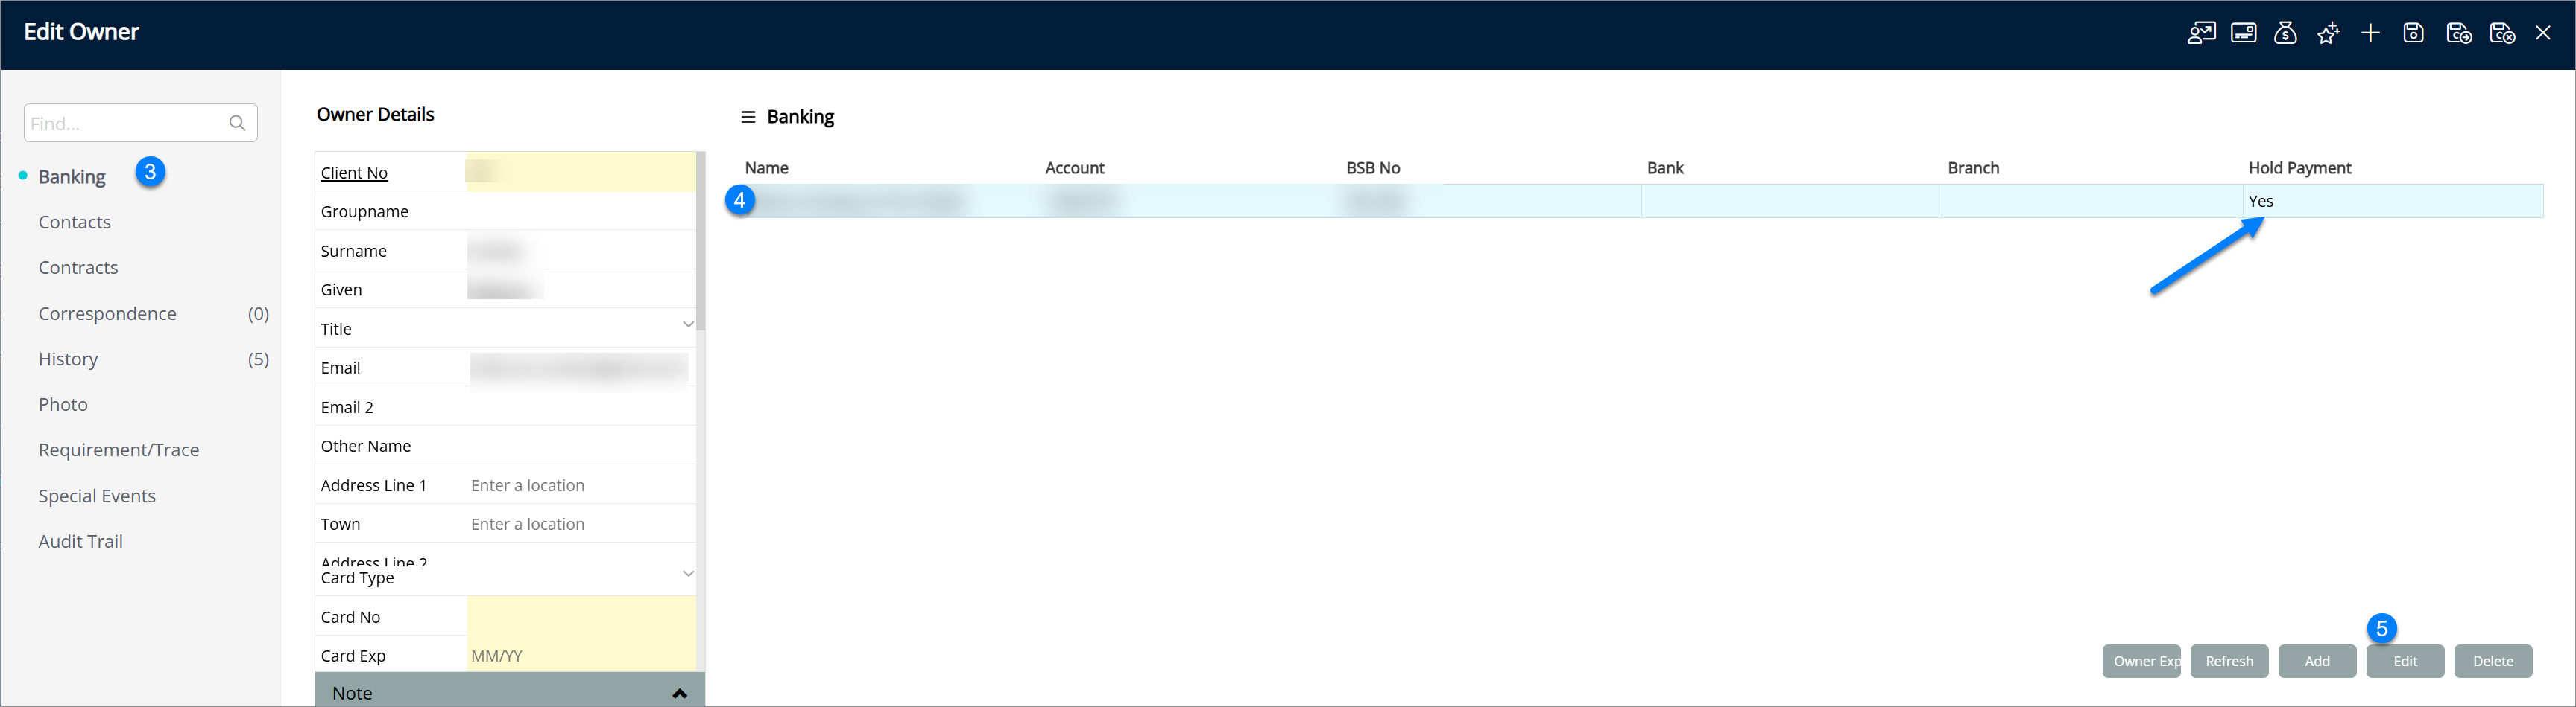Expand the Title dropdown
This screenshot has height=707, width=2576.
pyautogui.click(x=688, y=324)
